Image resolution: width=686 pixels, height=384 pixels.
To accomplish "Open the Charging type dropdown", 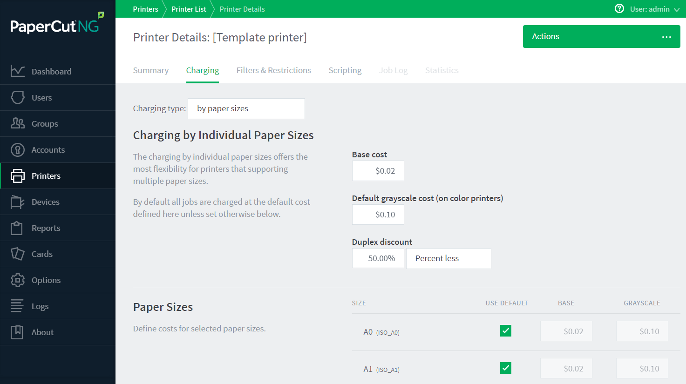I will (x=246, y=108).
